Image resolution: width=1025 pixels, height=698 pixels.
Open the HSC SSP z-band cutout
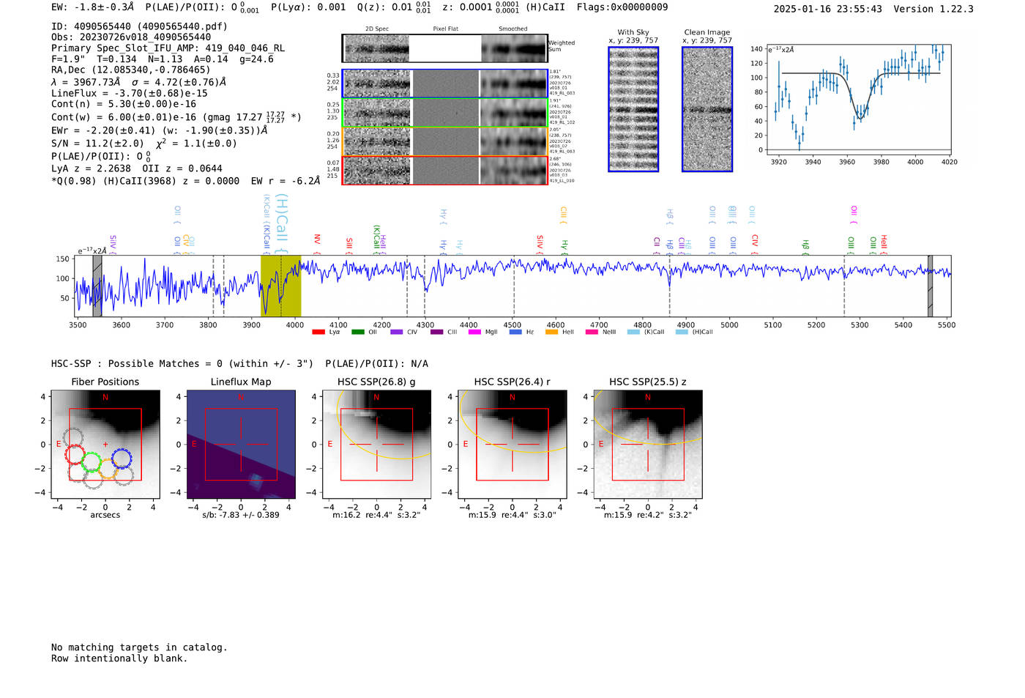[x=647, y=444]
